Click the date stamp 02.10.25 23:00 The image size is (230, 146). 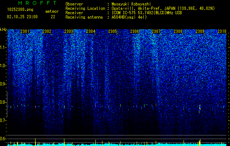22,17
